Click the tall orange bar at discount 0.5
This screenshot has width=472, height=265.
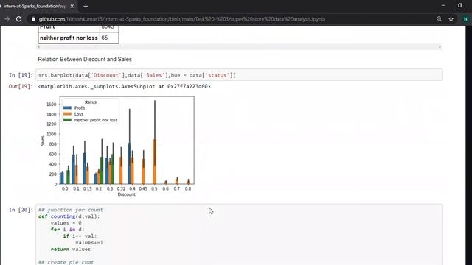coord(155,162)
